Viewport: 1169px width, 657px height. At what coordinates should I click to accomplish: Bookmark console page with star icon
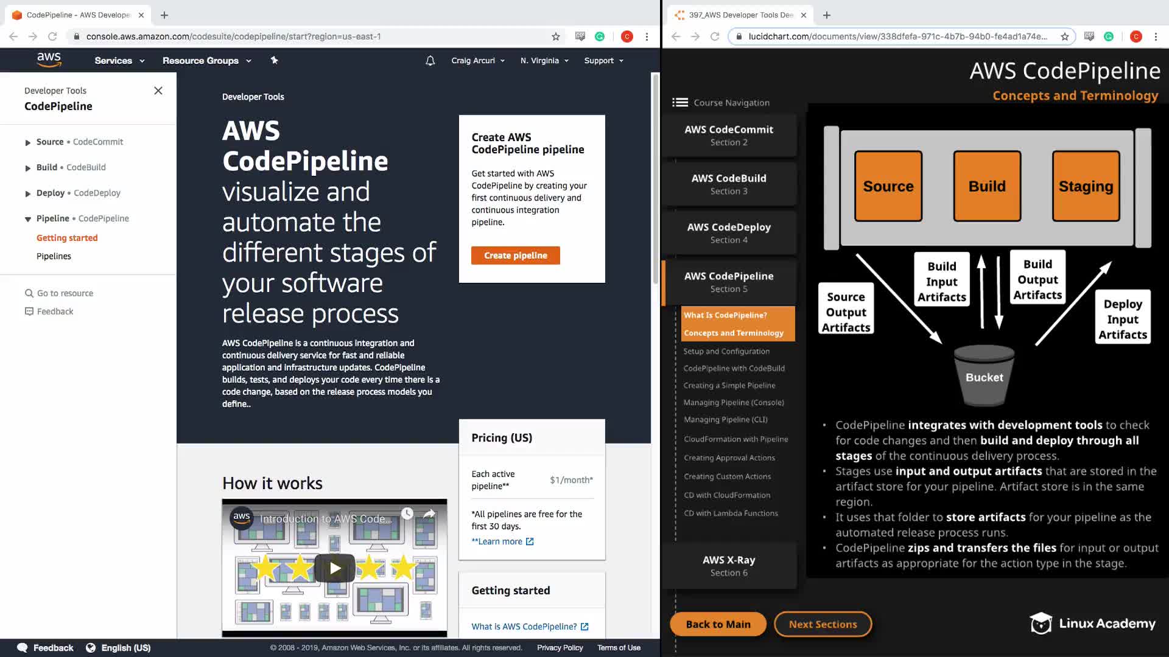(555, 36)
